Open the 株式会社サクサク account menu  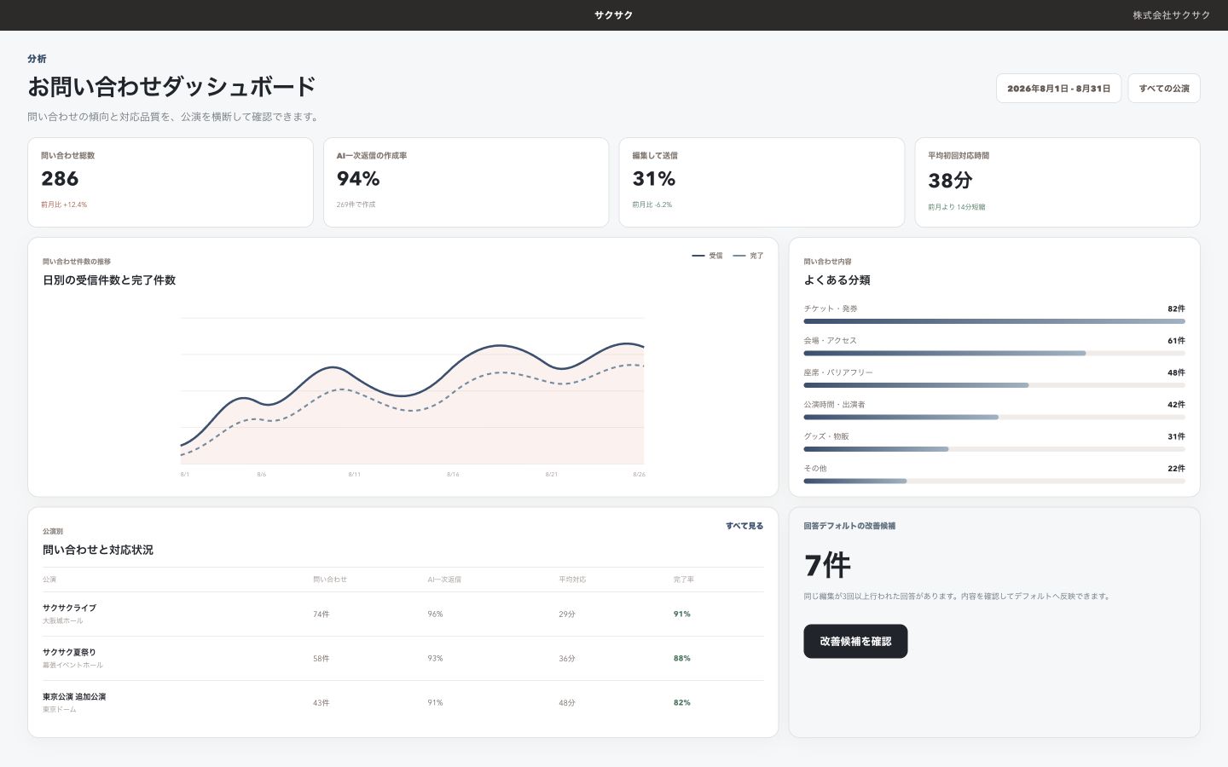(1171, 15)
